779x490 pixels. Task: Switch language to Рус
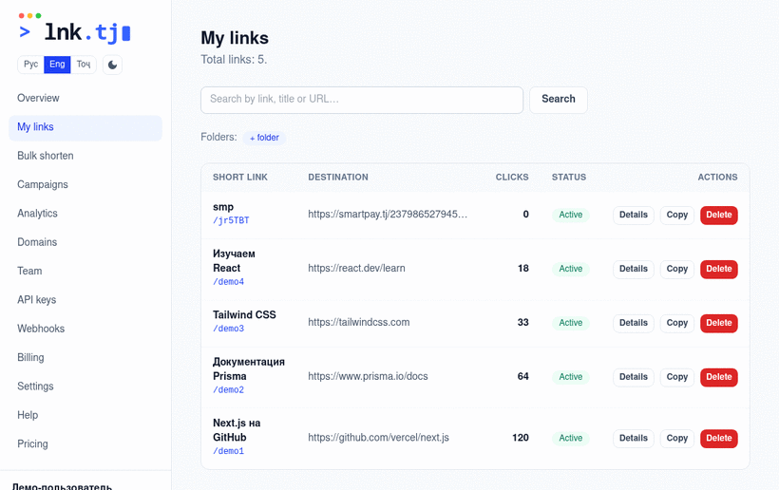point(30,65)
